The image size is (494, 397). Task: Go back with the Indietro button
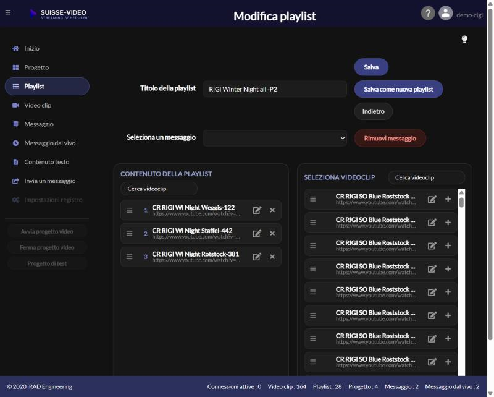click(x=374, y=111)
